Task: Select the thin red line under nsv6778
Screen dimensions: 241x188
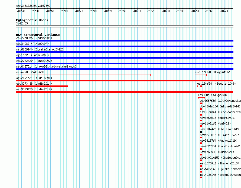Action: point(83,75)
